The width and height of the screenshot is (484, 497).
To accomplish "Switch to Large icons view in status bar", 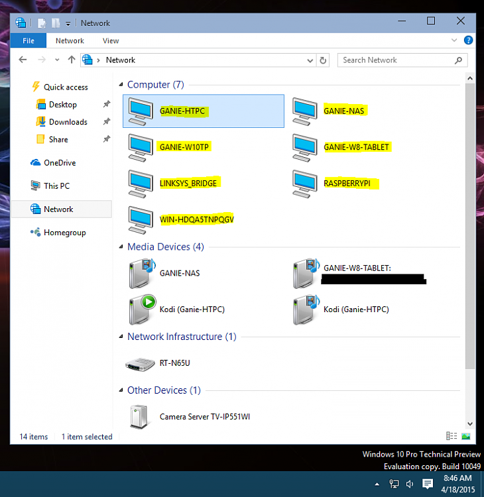I will click(x=466, y=437).
